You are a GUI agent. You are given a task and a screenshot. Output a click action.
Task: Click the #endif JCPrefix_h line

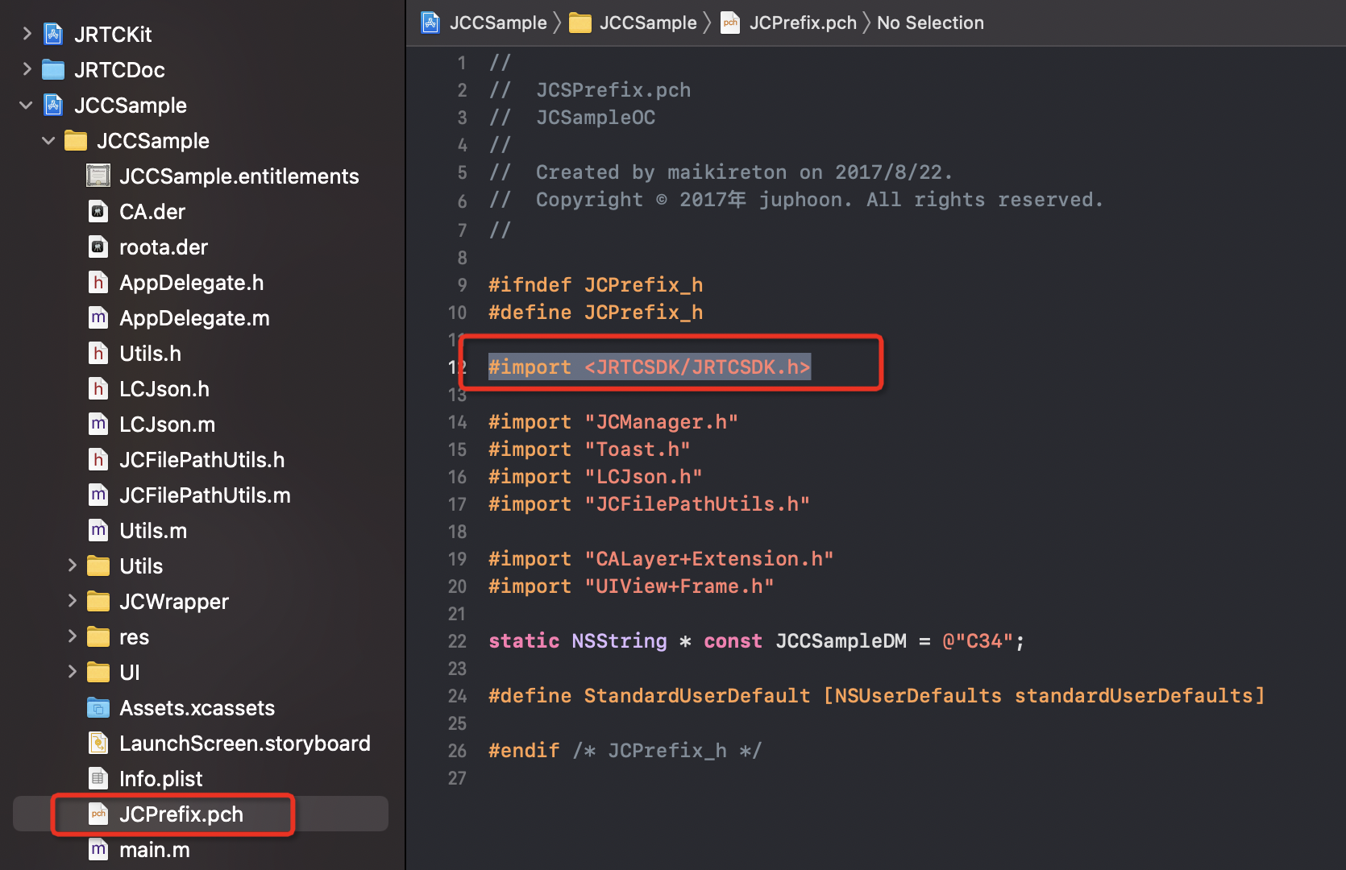click(x=625, y=751)
